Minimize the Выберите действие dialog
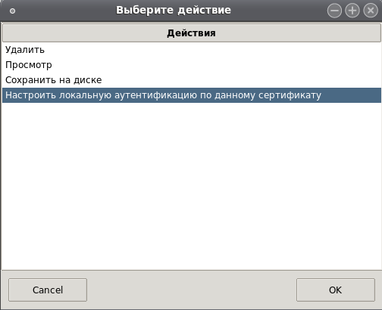 tap(334, 11)
